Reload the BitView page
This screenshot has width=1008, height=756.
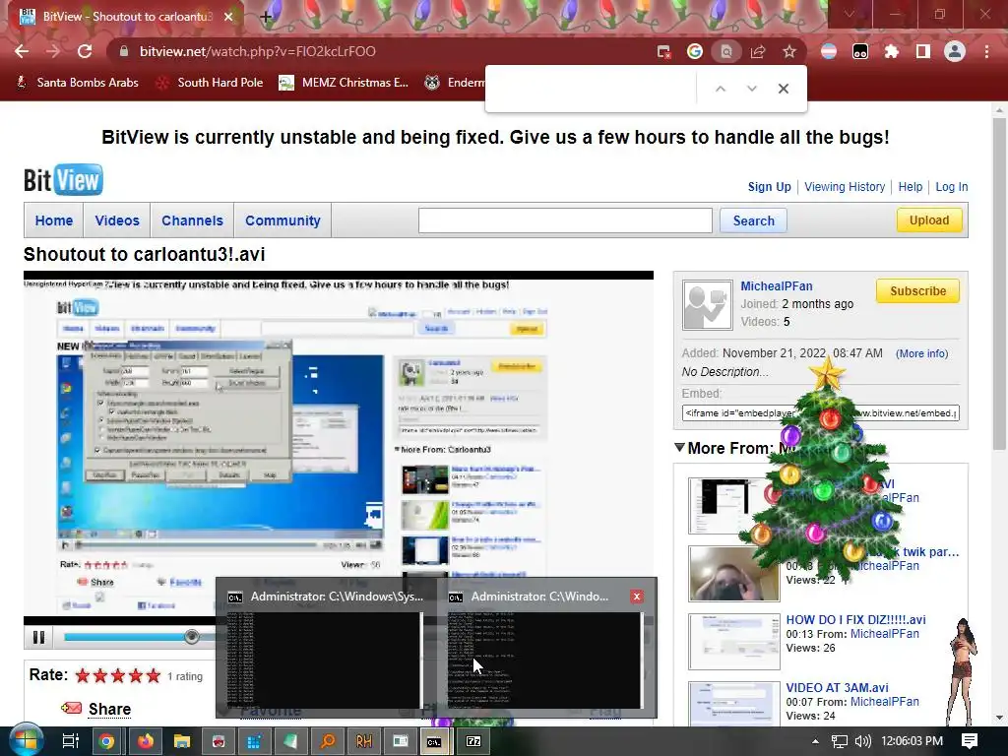tap(85, 51)
